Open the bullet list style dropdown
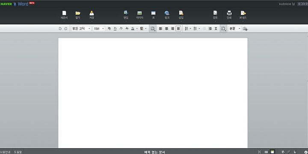The image size is (308, 154). click(x=199, y=29)
